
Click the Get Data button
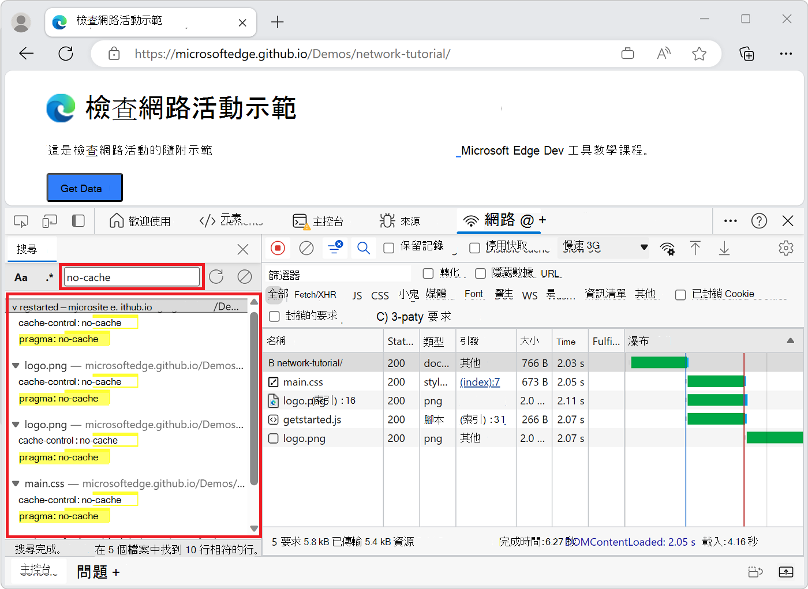(84, 187)
